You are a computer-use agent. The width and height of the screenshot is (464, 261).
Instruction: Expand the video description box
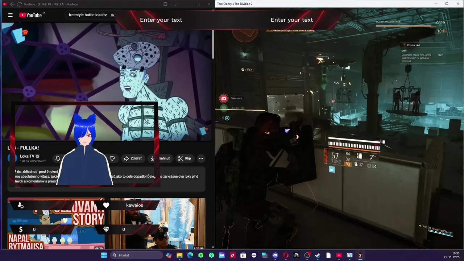(x=107, y=179)
